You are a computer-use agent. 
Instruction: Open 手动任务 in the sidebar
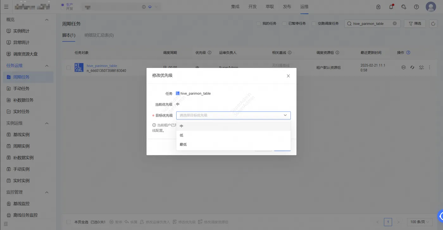pos(21,88)
